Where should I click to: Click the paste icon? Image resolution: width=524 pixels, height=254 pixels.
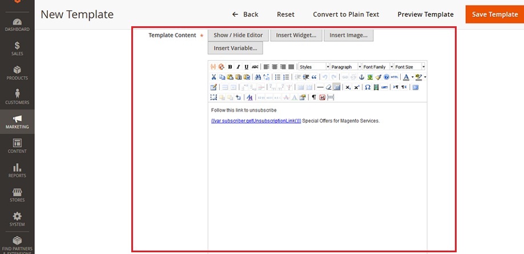pos(230,77)
